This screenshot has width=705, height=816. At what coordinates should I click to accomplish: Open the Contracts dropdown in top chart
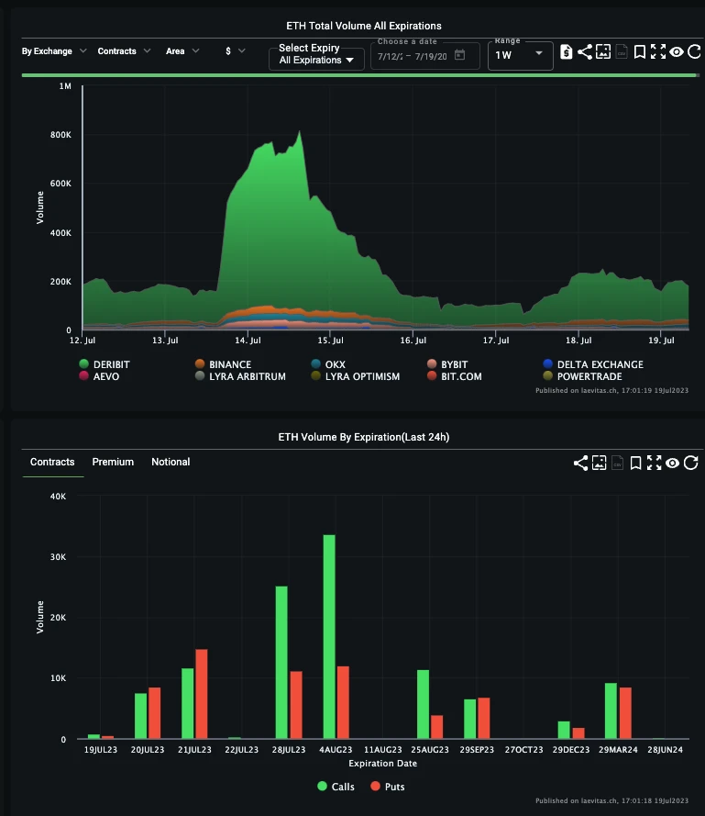click(x=124, y=51)
